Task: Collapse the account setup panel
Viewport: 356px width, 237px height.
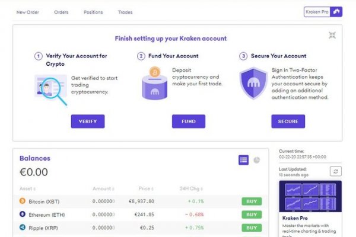Action: (332, 36)
